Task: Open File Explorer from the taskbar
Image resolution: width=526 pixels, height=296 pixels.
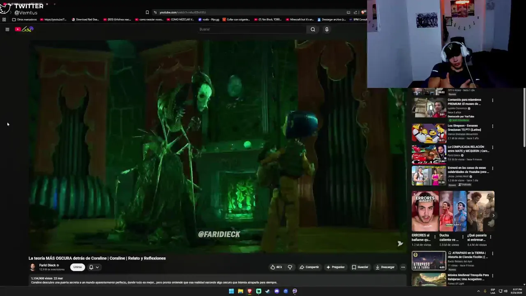Action: [240, 291]
